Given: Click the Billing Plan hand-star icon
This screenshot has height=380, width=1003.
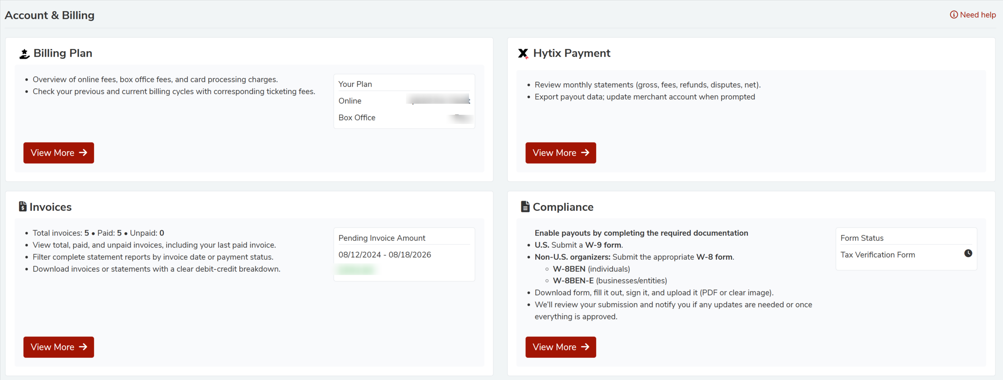Looking at the screenshot, I should point(24,54).
